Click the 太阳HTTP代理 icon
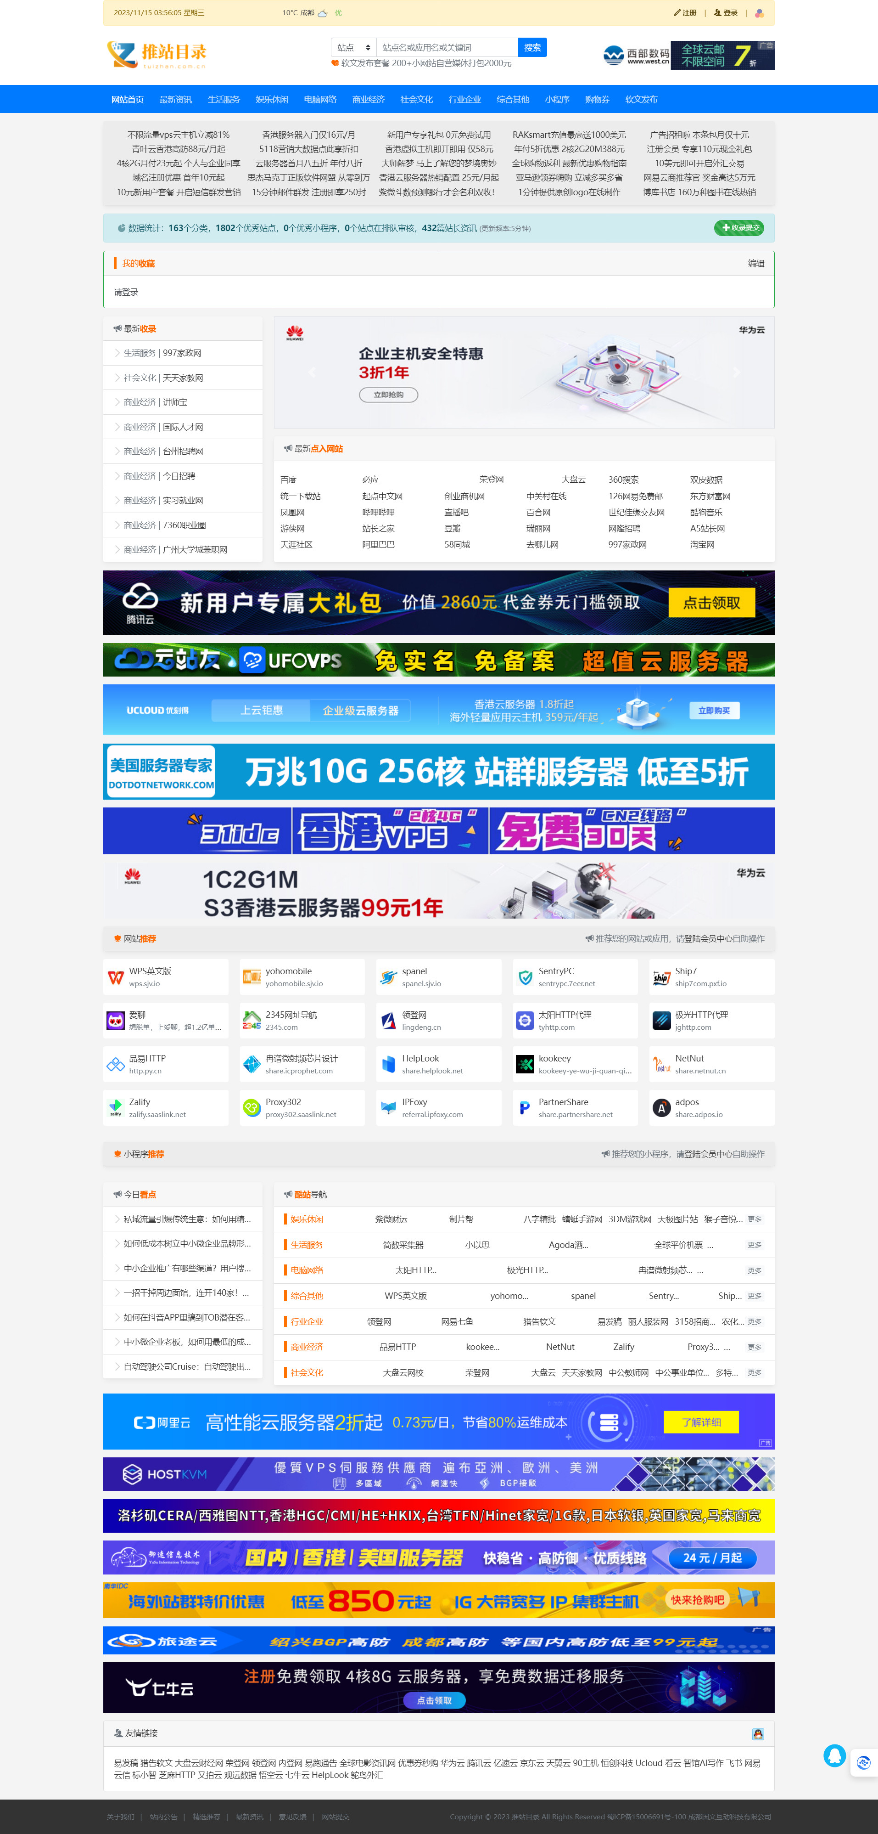 coord(525,1020)
